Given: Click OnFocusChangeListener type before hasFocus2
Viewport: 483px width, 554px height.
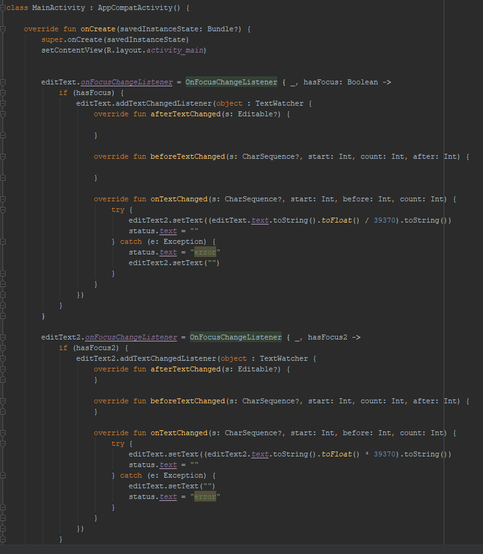Looking at the screenshot, I should pyautogui.click(x=236, y=338).
